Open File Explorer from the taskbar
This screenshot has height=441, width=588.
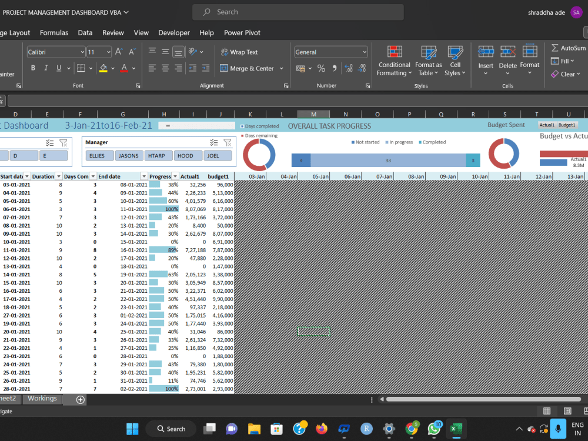(254, 429)
